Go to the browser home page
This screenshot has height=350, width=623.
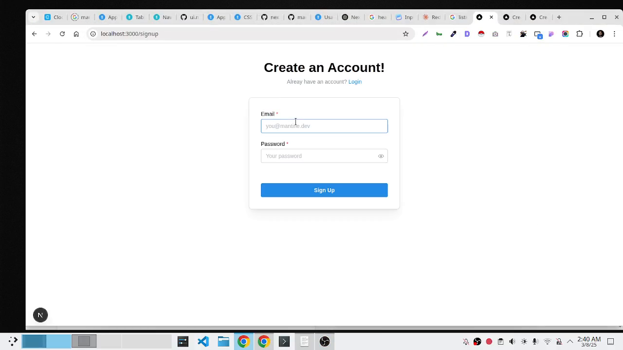click(x=76, y=34)
